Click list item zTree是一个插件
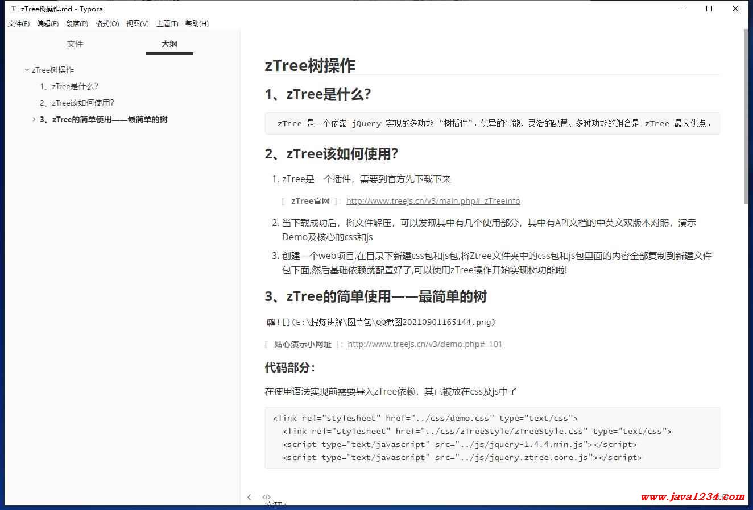 366,179
